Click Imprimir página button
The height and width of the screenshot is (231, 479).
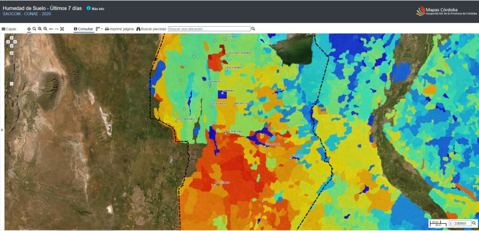pos(119,29)
